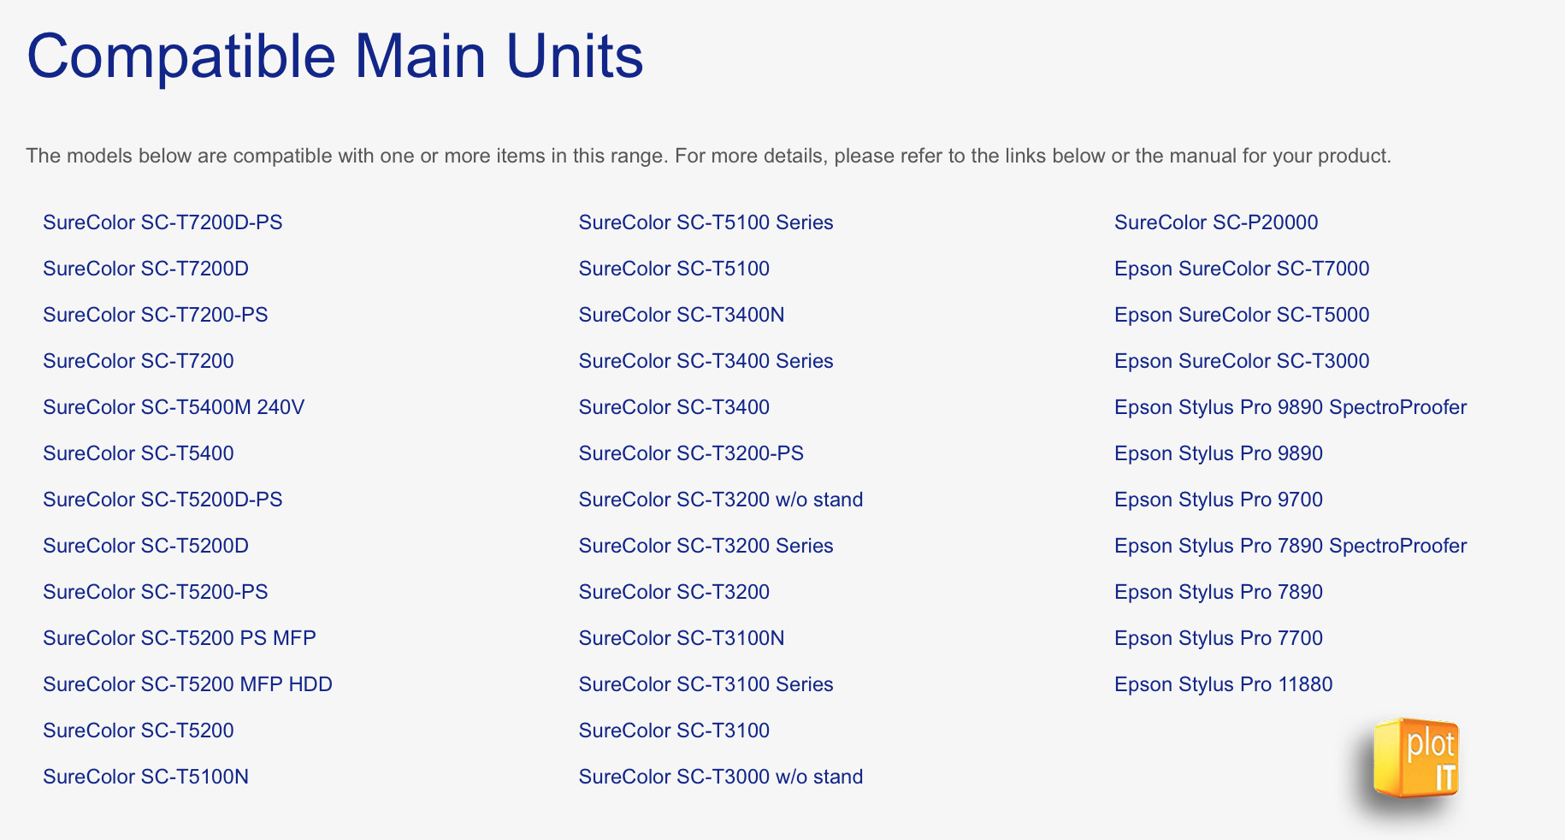Screen dimensions: 1565x840
Task: Select the SureColor SC-T5100N link
Action: coord(146,777)
